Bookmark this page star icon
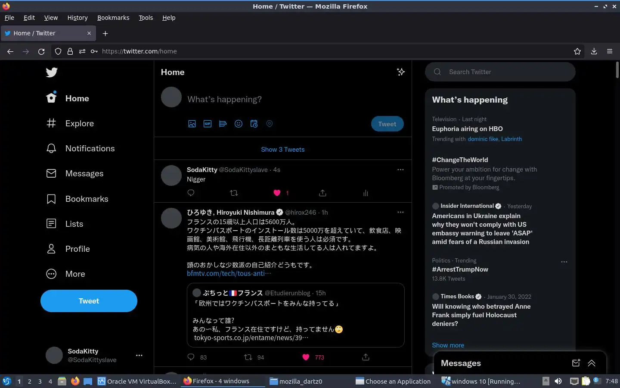Viewport: 620px width, 388px height. point(577,51)
